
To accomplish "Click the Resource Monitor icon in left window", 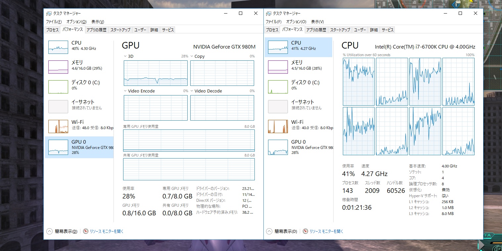I will coord(86,232).
